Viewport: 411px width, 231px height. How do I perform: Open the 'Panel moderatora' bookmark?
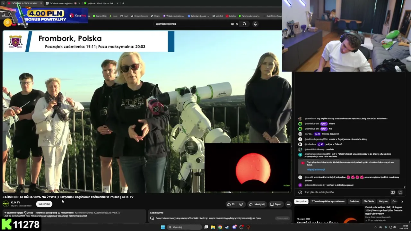point(249,16)
